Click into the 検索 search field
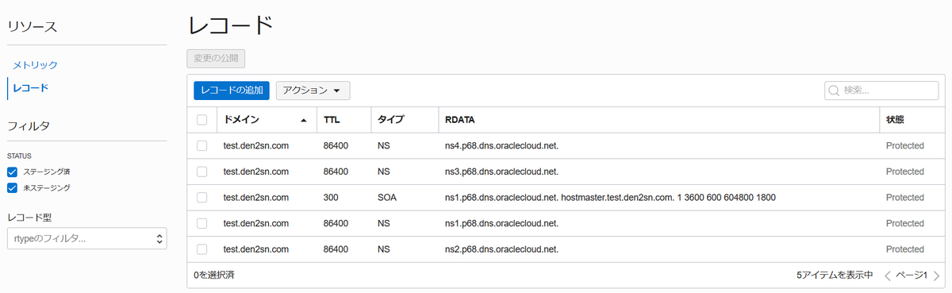The height and width of the screenshot is (293, 952). (881, 91)
